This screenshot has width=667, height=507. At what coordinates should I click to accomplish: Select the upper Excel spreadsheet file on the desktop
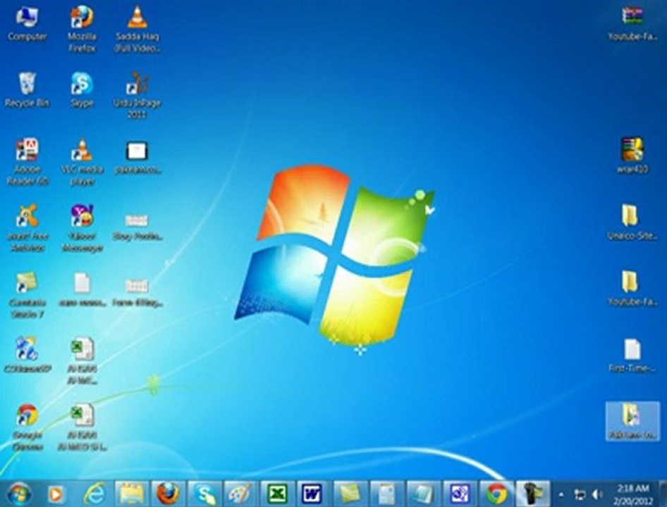coord(82,361)
